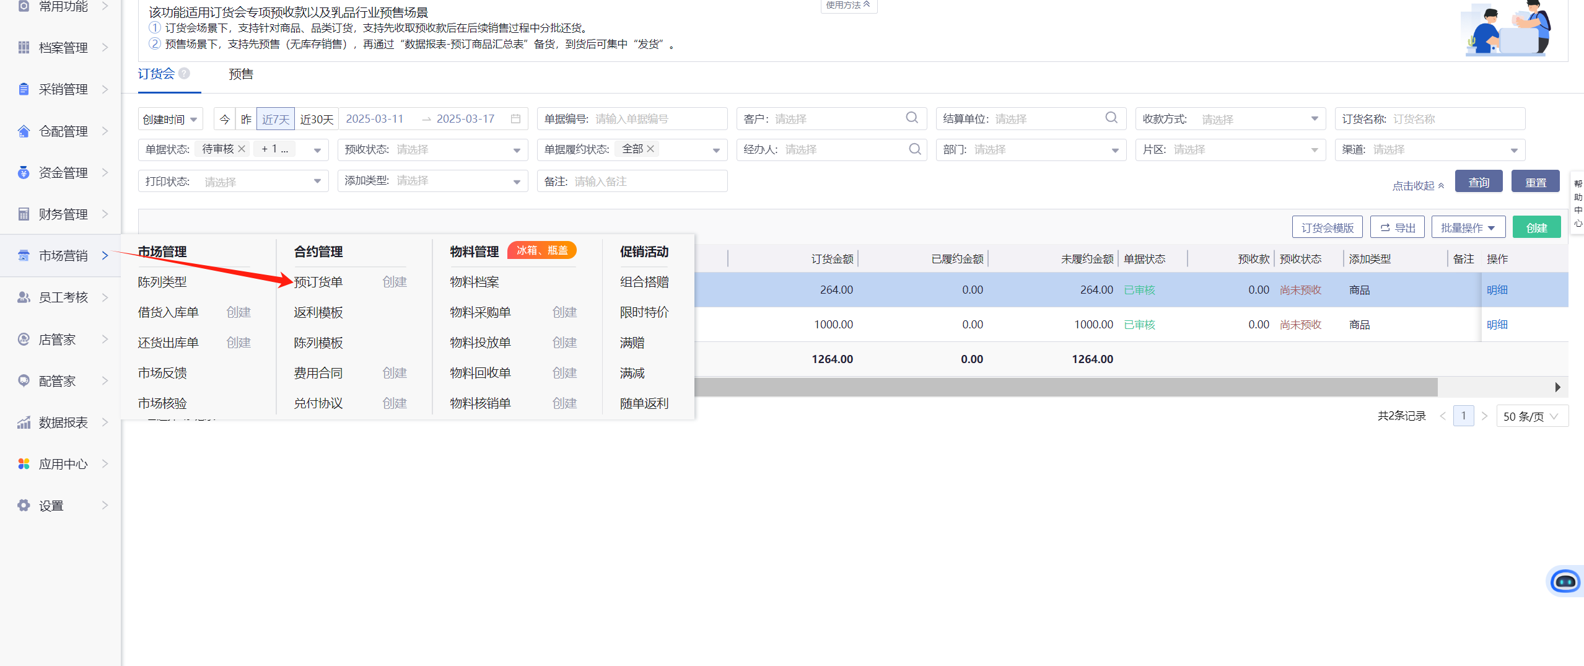The image size is (1584, 666).
Task: Click the 仓配管理 warehouse icon in sidebar
Action: 24,131
